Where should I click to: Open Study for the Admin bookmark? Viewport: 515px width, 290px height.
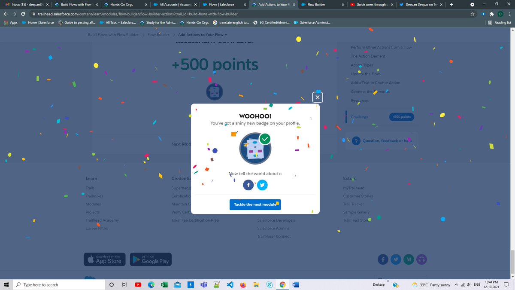(158, 22)
